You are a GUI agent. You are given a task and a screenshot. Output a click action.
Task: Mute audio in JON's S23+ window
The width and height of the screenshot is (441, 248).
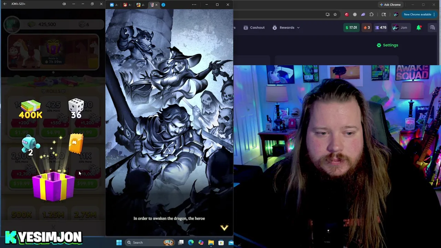[64, 4]
